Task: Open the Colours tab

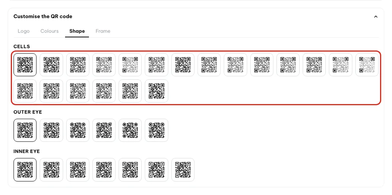Action: tap(50, 31)
